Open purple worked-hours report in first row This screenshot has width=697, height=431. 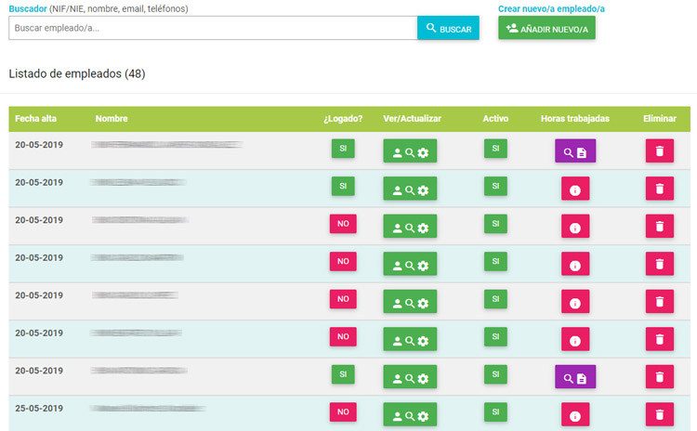tap(575, 151)
